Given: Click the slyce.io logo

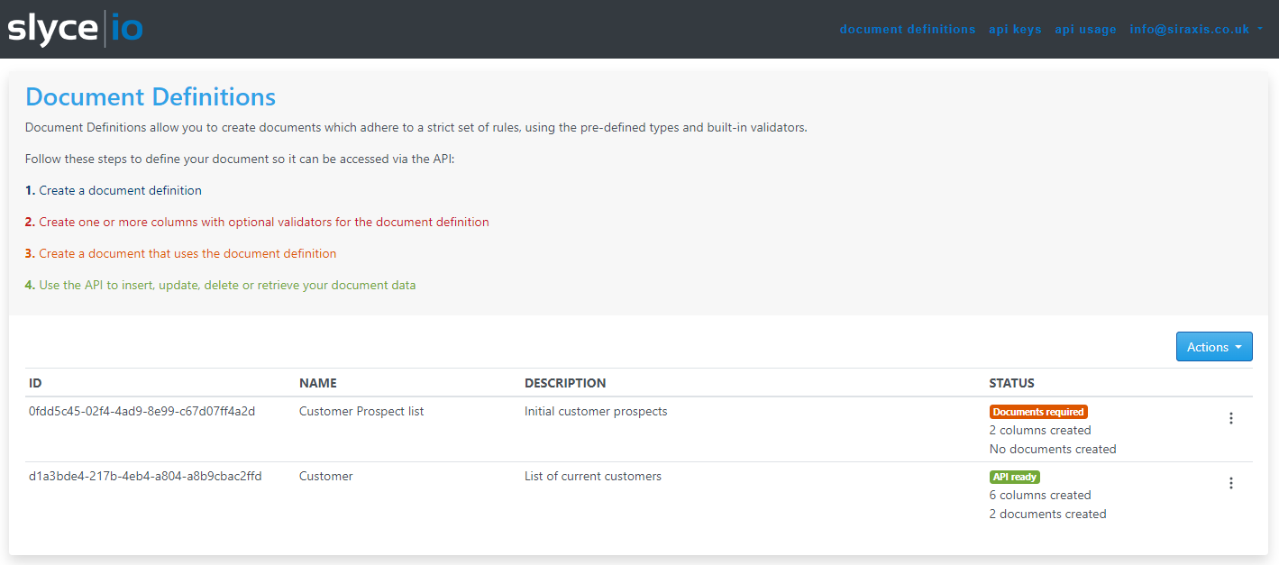Looking at the screenshot, I should click(x=76, y=29).
